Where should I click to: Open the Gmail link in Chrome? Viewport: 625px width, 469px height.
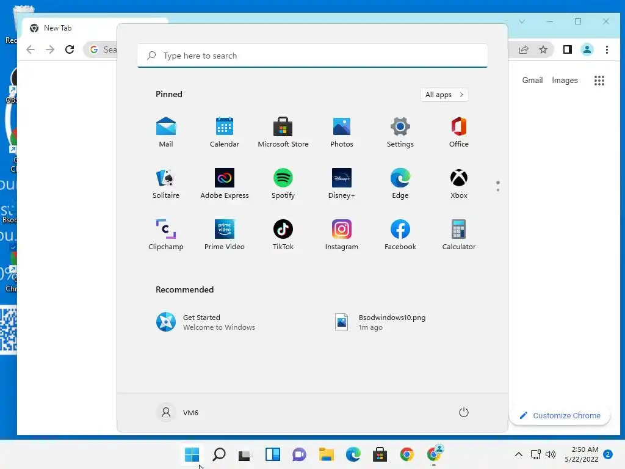pos(532,80)
